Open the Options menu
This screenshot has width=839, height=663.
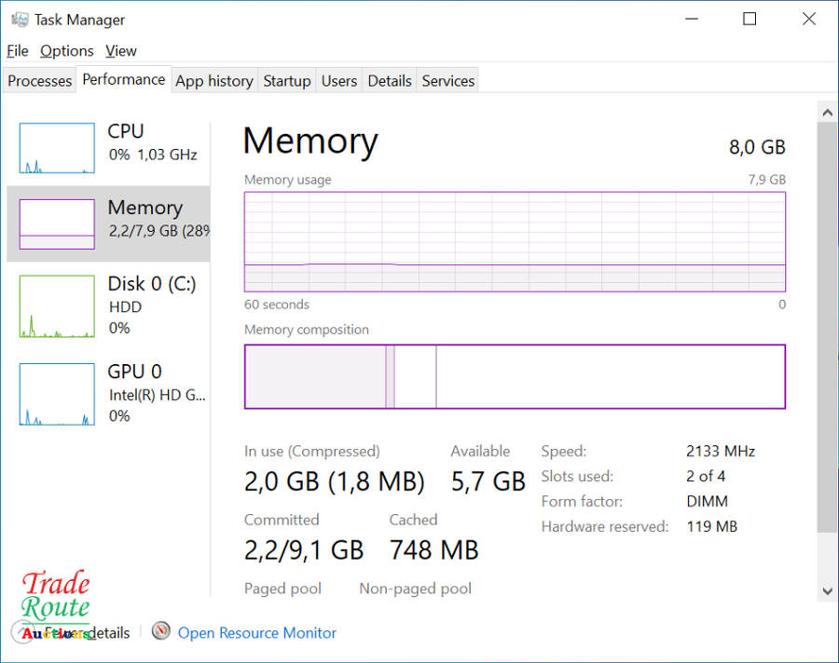[66, 51]
